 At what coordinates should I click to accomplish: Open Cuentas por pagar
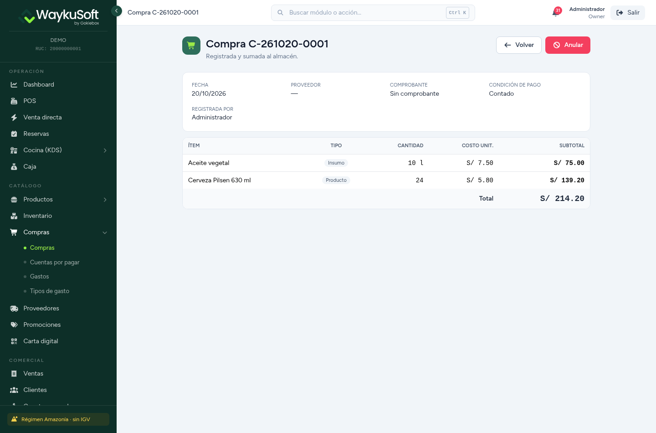point(55,263)
